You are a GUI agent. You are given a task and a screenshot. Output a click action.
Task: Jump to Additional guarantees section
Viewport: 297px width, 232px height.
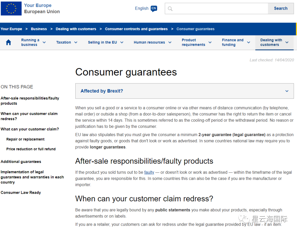coord(21,162)
